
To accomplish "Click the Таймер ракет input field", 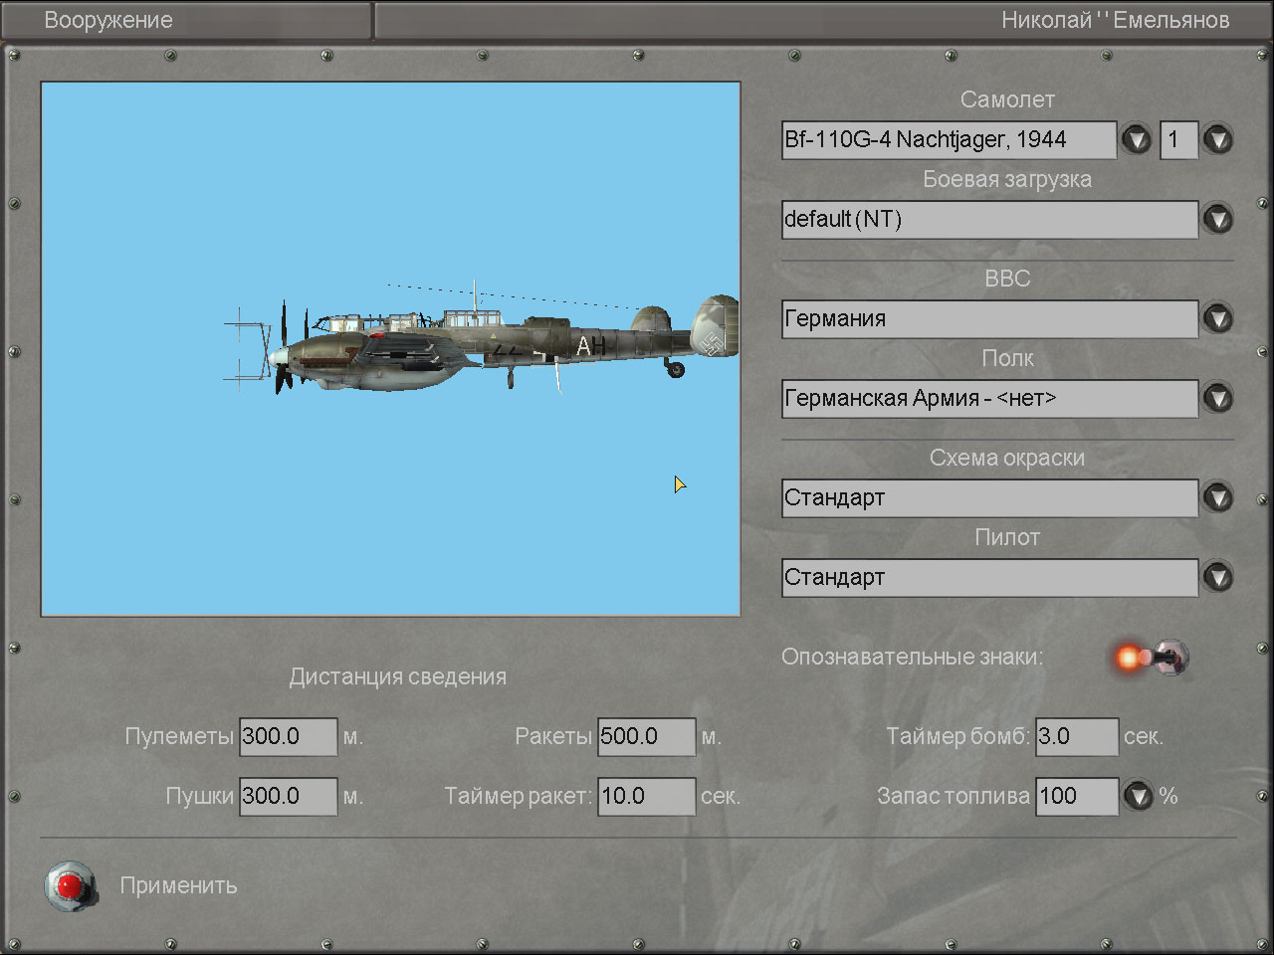I will pos(646,796).
